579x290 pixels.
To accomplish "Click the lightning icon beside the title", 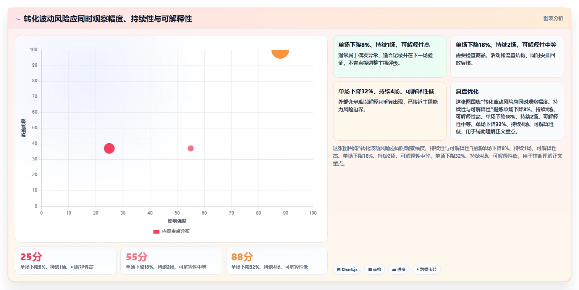I will (x=18, y=19).
